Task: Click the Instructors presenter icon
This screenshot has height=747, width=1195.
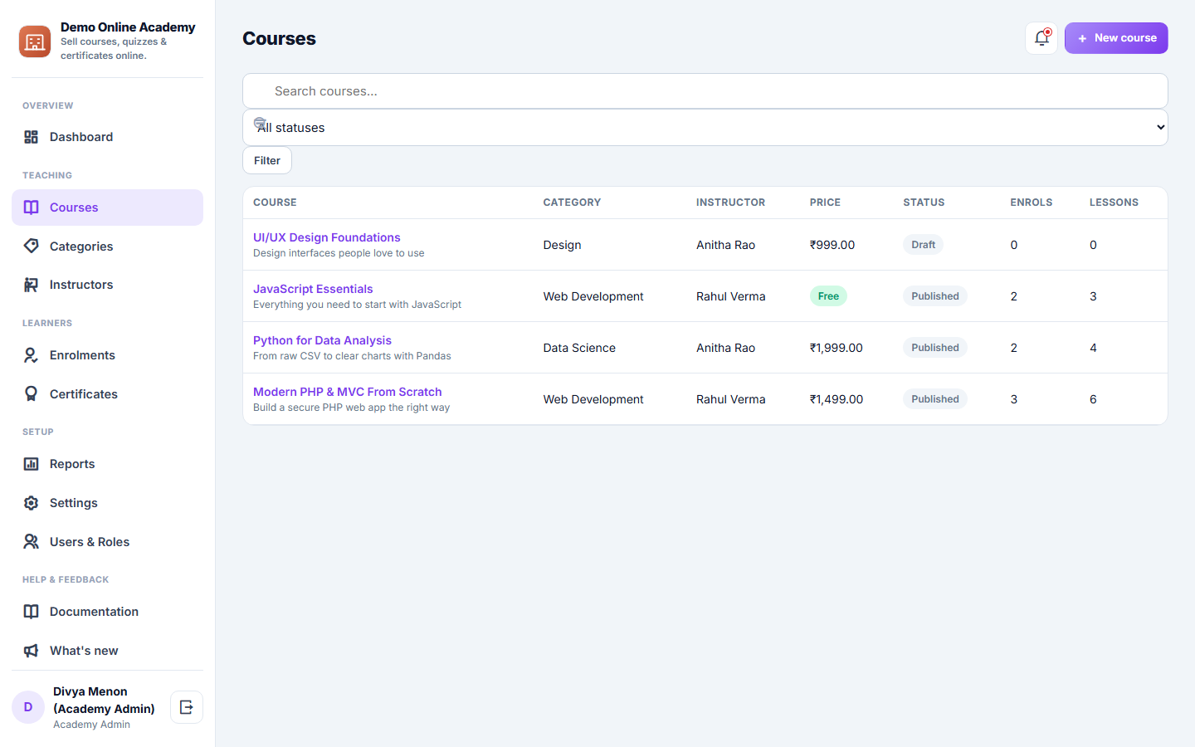Action: pos(31,285)
